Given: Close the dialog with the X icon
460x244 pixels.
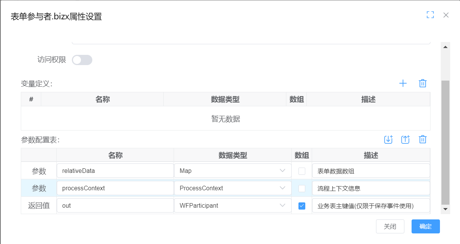Looking at the screenshot, I should pyautogui.click(x=446, y=15).
